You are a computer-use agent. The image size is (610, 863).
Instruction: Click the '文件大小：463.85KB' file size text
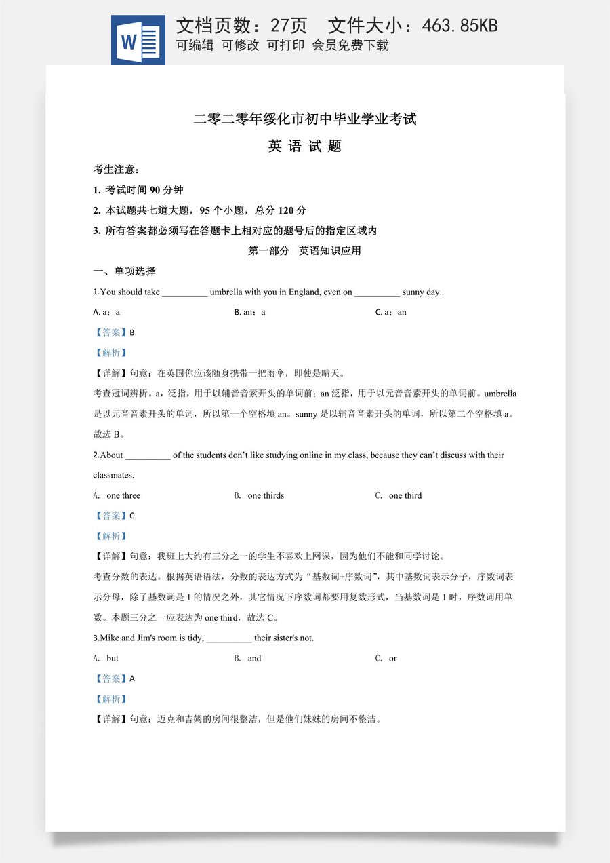click(413, 25)
